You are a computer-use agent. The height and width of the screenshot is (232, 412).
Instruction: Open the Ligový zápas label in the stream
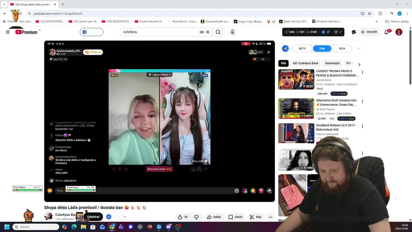tap(159, 74)
